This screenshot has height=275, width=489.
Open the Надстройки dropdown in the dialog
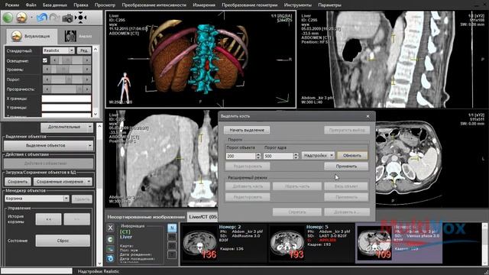(x=318, y=155)
